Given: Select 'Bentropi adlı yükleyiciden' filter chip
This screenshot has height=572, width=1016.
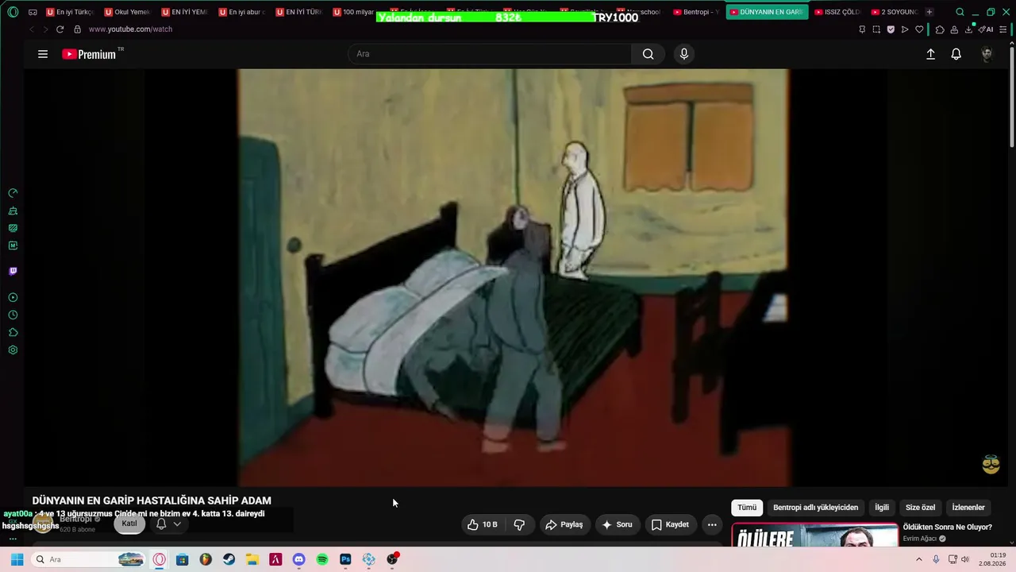Looking at the screenshot, I should tap(815, 508).
